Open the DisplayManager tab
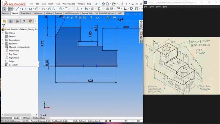 30,21
